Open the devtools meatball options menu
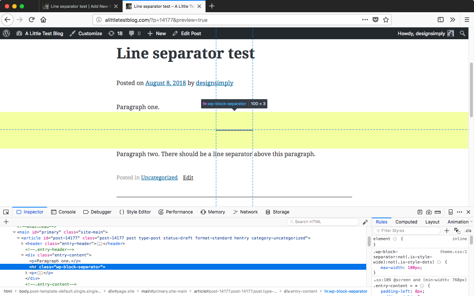The width and height of the screenshot is (474, 296). (459, 212)
